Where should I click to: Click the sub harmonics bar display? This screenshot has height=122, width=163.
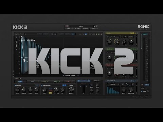click(x=113, y=90)
